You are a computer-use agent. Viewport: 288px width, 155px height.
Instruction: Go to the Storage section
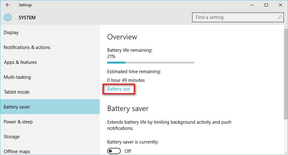coord(11,137)
